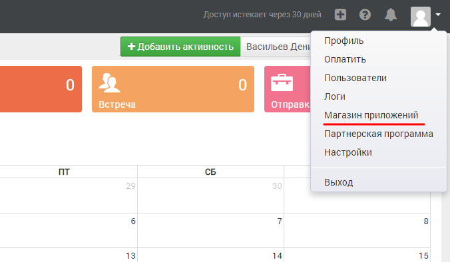Select calendar day 8

426,221
